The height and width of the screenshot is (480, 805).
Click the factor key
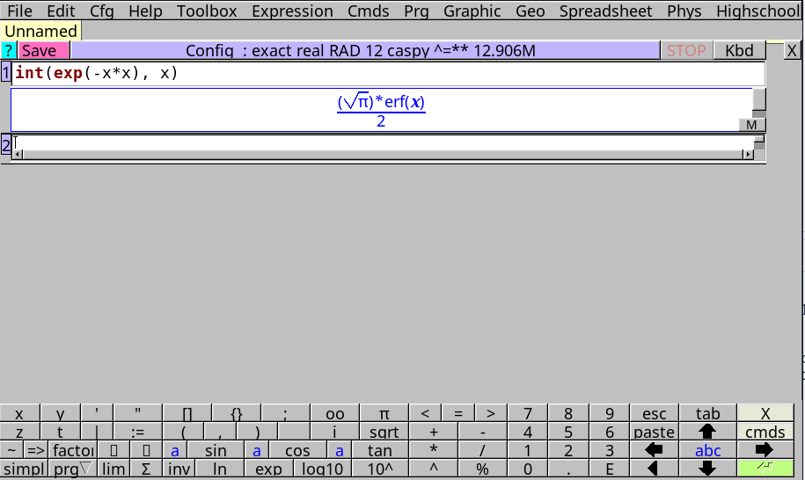pyautogui.click(x=72, y=450)
